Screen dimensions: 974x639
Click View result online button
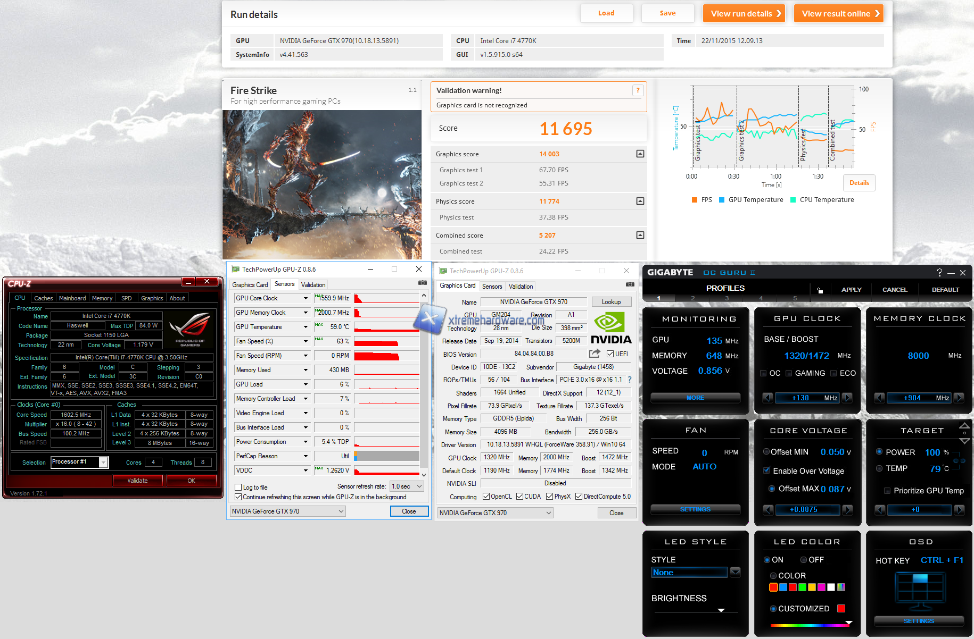[838, 13]
